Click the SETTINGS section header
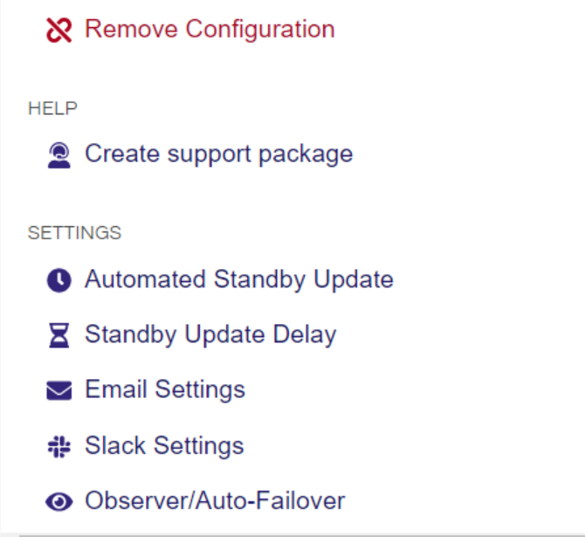Screen dimensions: 585x537 (x=74, y=233)
